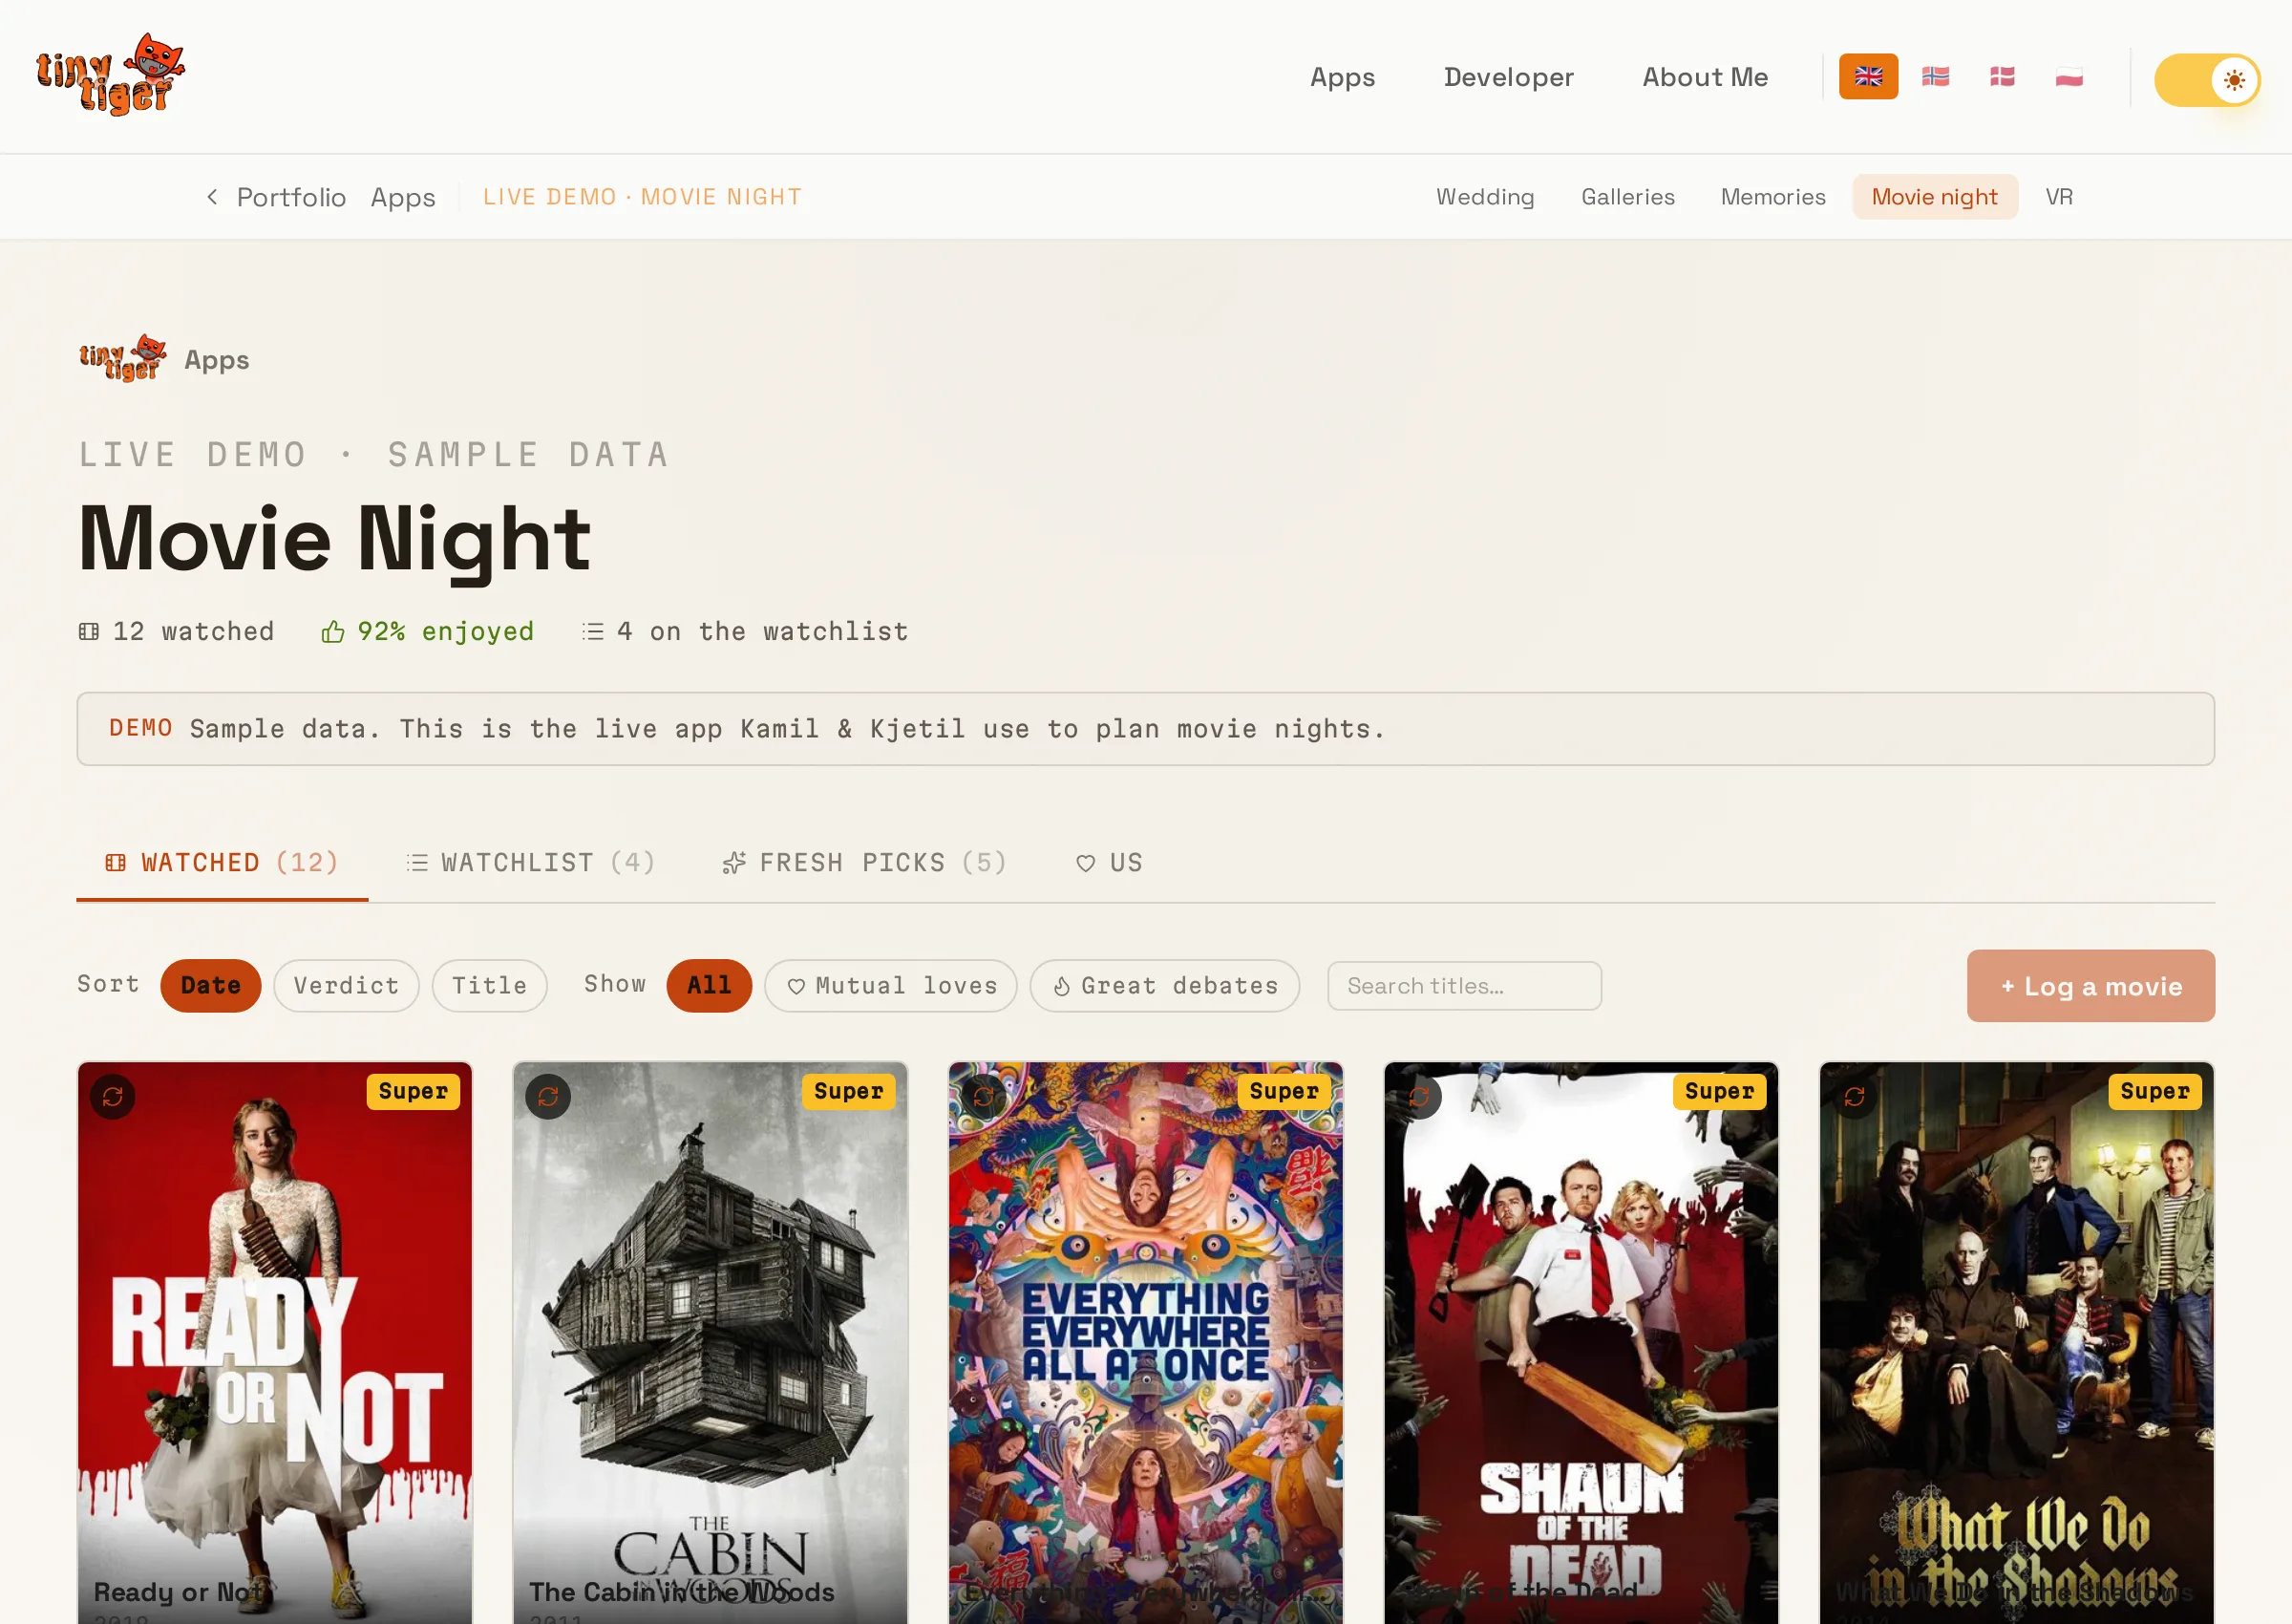Open the Us tab
Image resolution: width=2292 pixels, height=1624 pixels.
click(1109, 862)
